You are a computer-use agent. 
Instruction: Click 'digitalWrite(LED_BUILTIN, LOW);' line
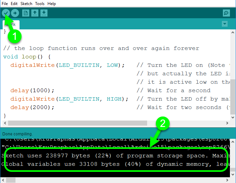point(68,65)
